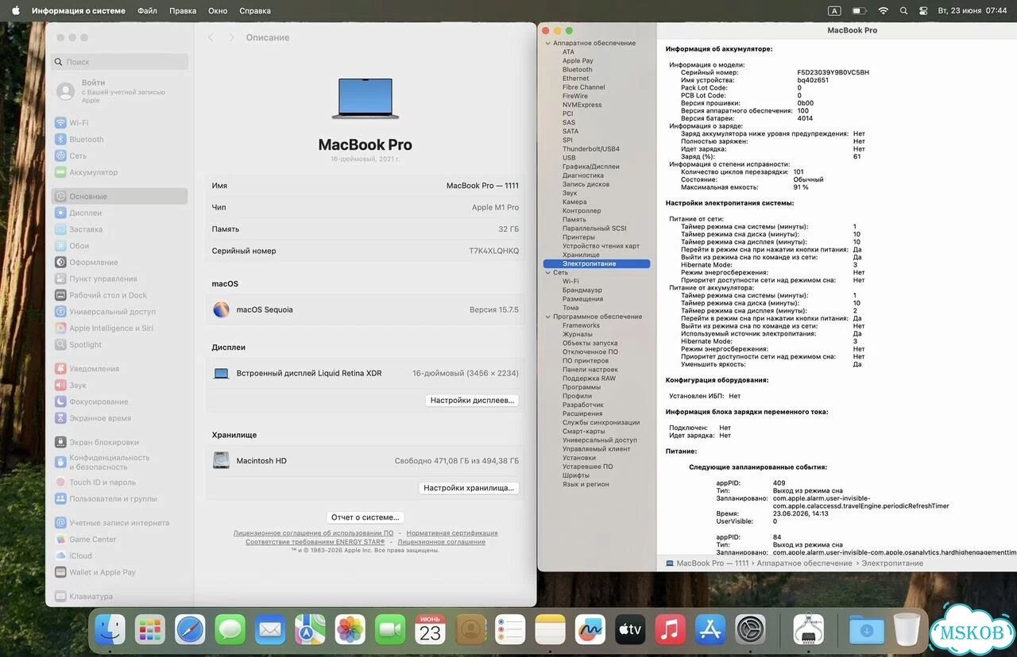Open Downloads folder in Dock
This screenshot has width=1017, height=657.
(x=867, y=630)
